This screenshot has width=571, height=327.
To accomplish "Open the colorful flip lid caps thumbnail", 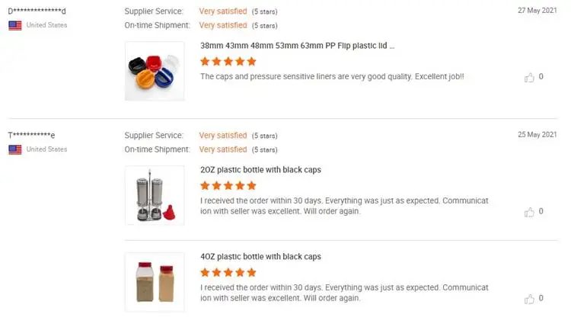I will pos(155,72).
